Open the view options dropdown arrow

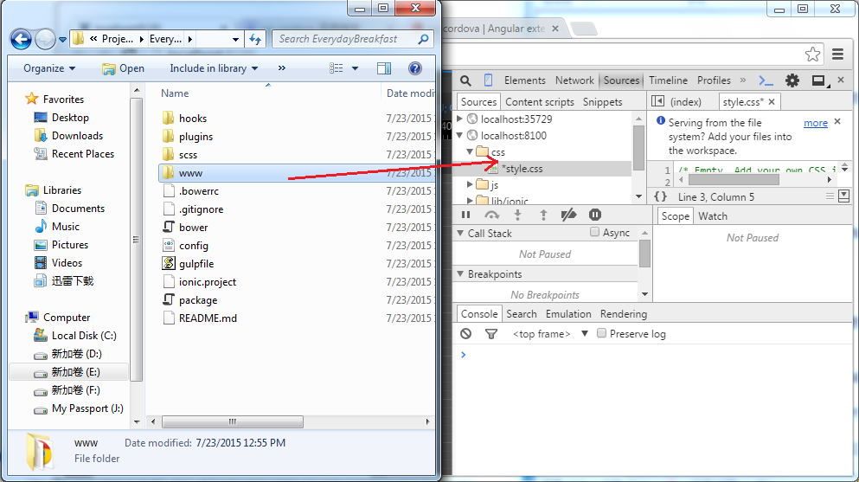point(355,67)
